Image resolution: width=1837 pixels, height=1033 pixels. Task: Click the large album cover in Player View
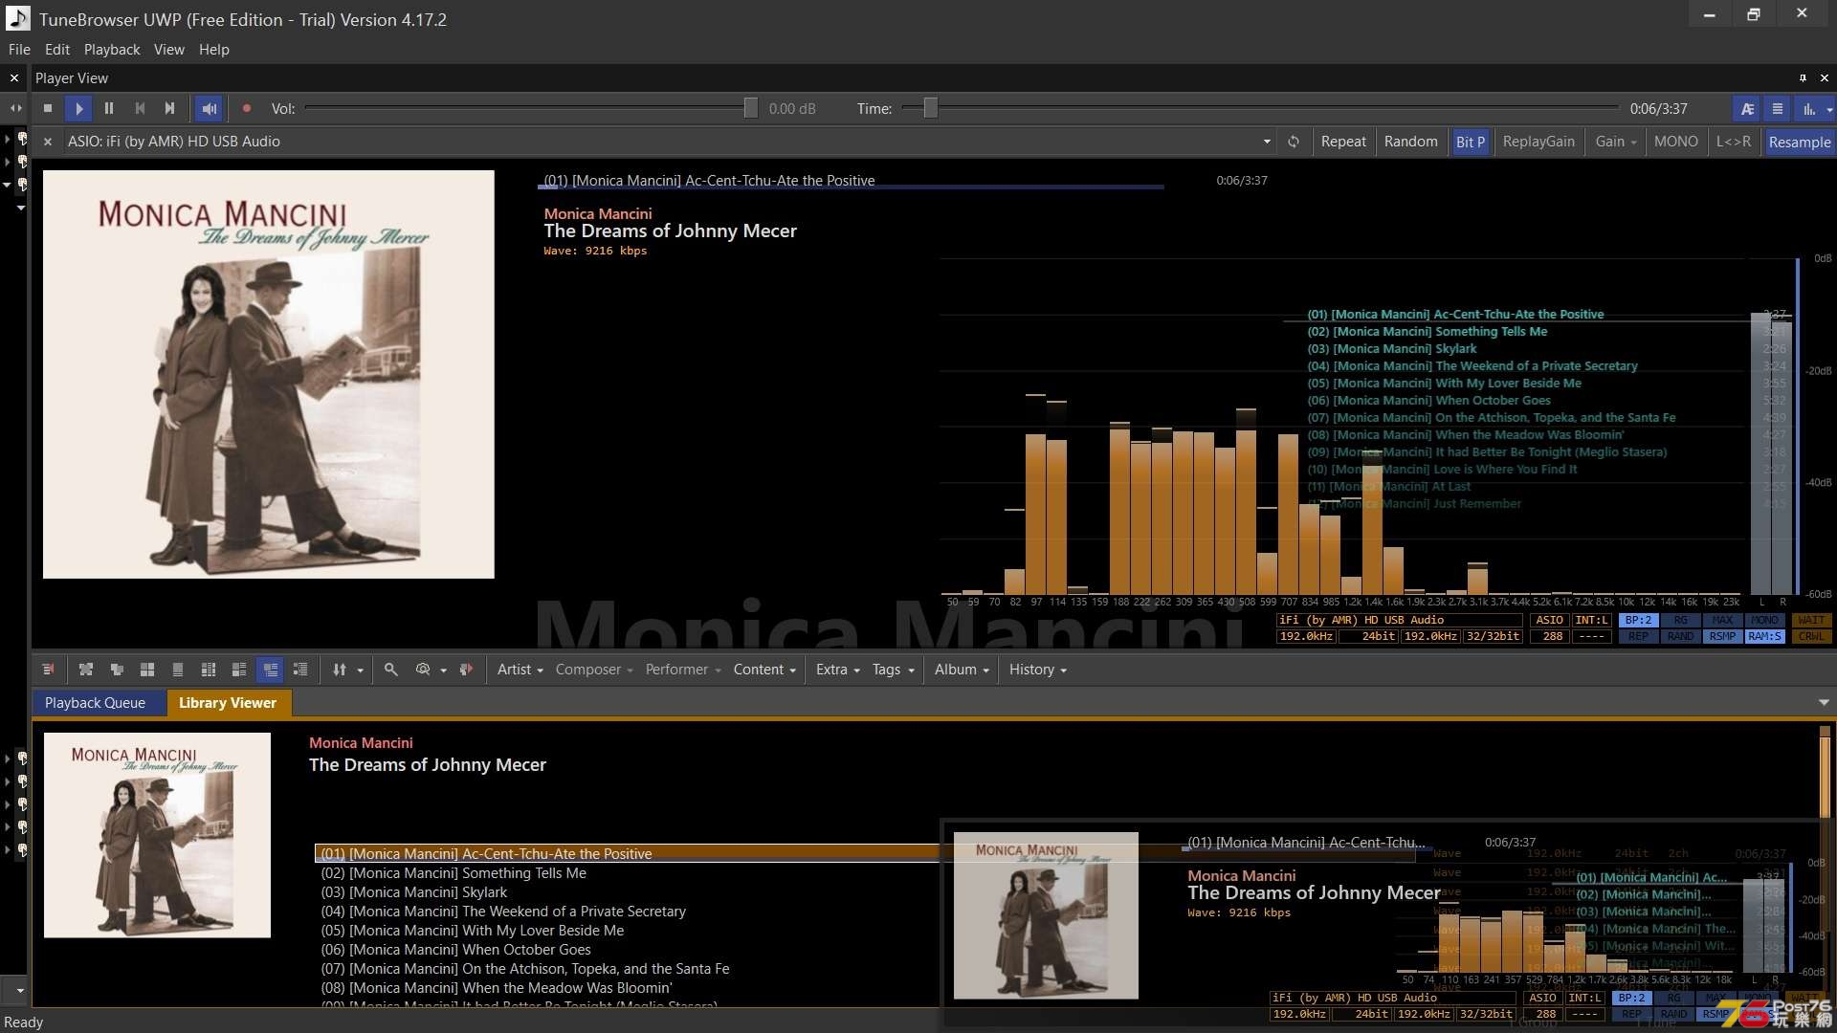click(269, 374)
